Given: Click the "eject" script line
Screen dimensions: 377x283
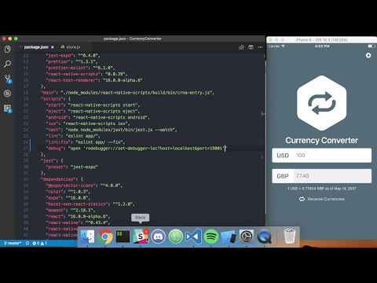Looking at the screenshot, I should pos(93,112).
